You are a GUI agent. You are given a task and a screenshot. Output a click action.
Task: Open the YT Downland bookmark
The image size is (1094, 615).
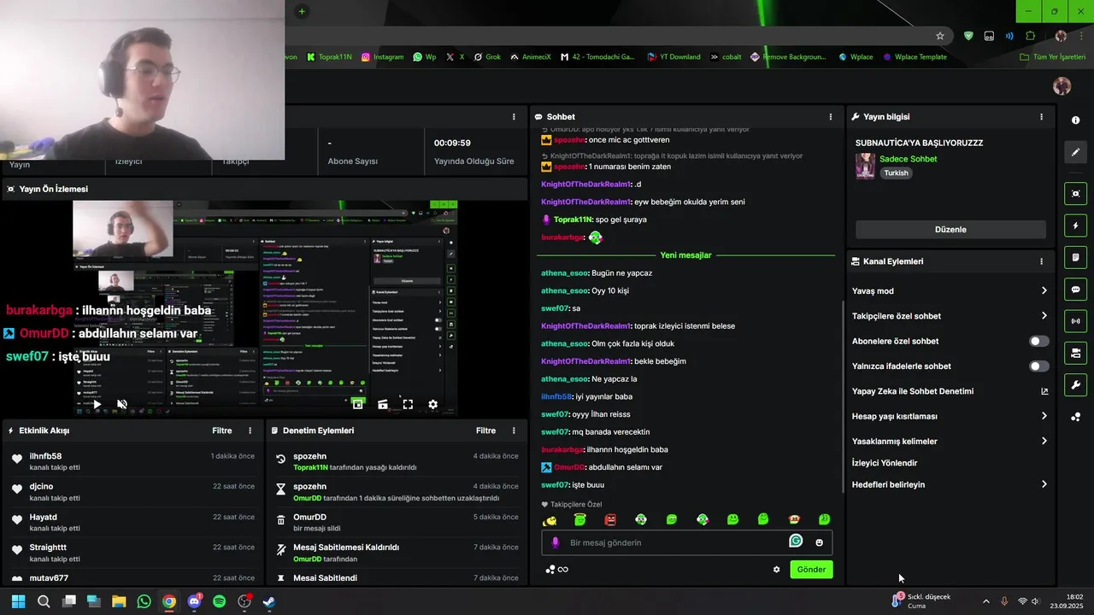673,57
